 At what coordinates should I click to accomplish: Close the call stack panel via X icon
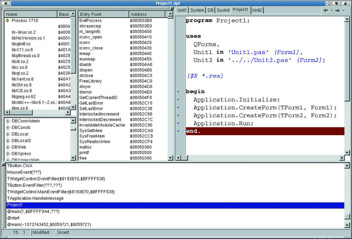[x=3, y=165]
